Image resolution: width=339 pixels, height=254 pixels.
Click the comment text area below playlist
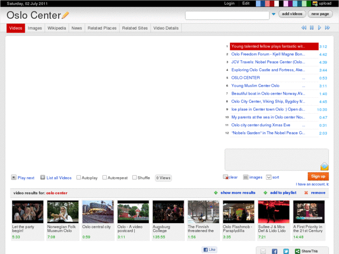pyautogui.click(x=277, y=159)
